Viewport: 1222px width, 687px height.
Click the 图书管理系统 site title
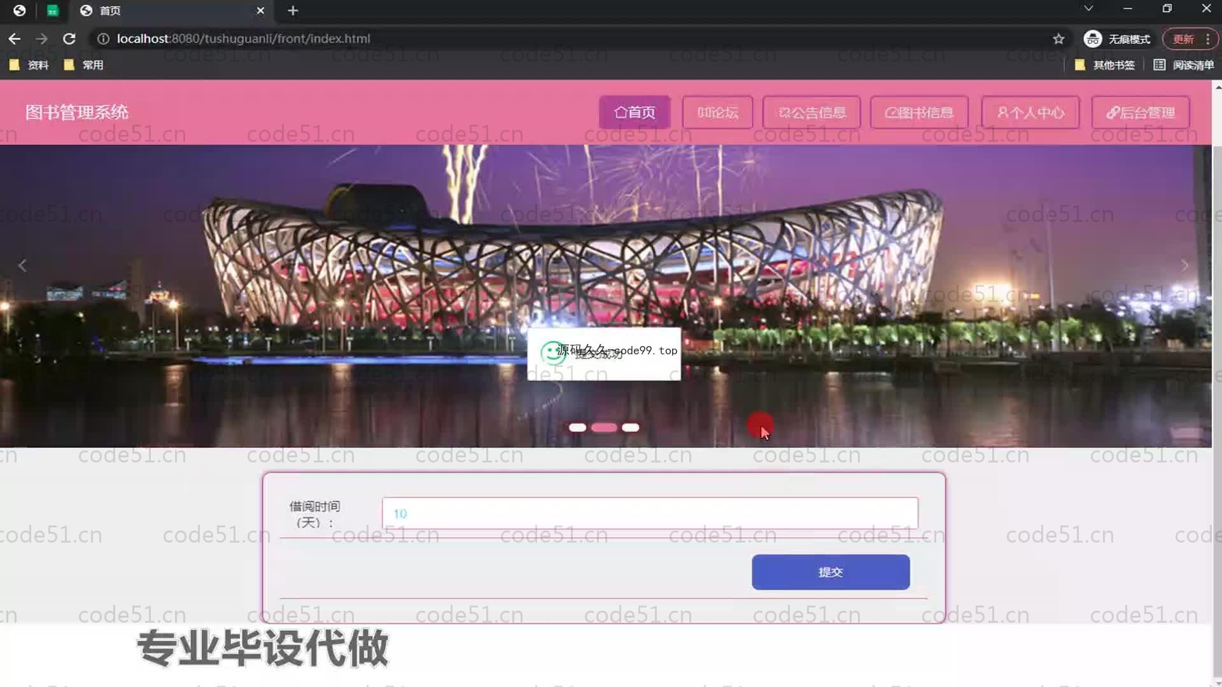coord(77,113)
